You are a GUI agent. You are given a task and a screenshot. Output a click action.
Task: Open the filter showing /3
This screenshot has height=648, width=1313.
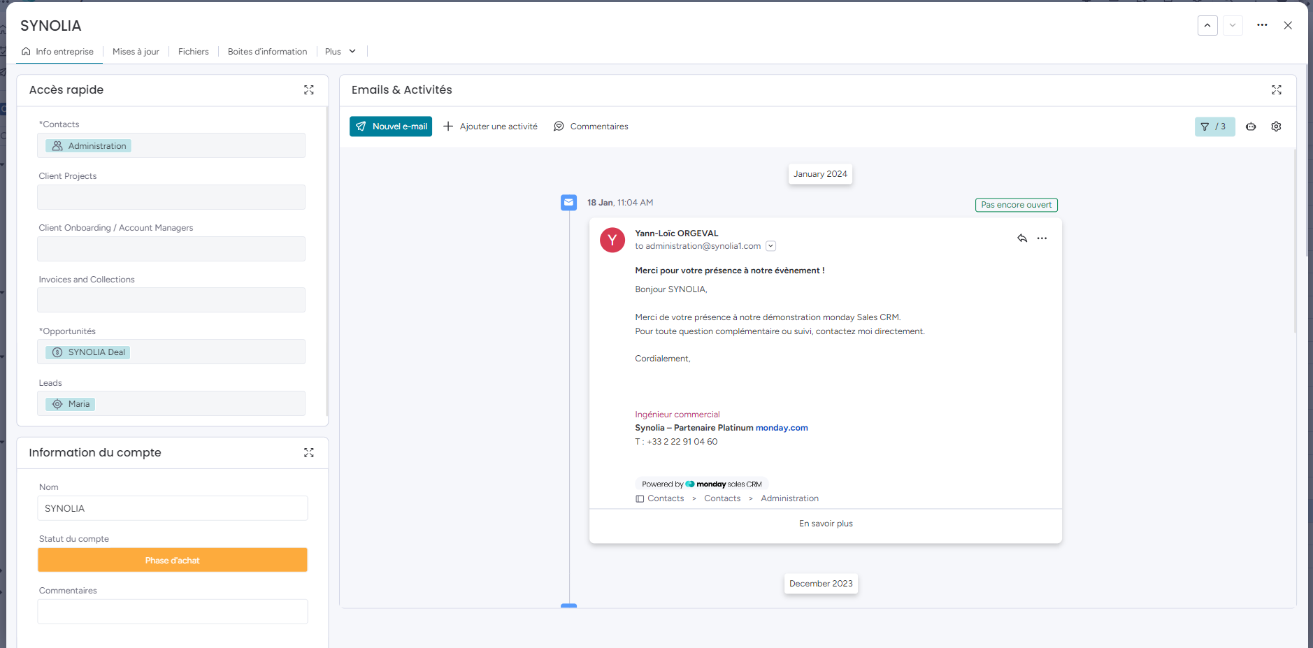[x=1214, y=127]
